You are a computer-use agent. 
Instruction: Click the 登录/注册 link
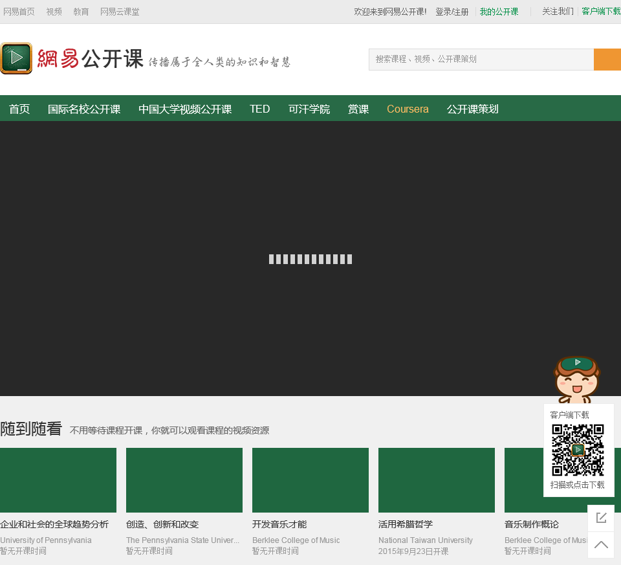[x=452, y=12]
